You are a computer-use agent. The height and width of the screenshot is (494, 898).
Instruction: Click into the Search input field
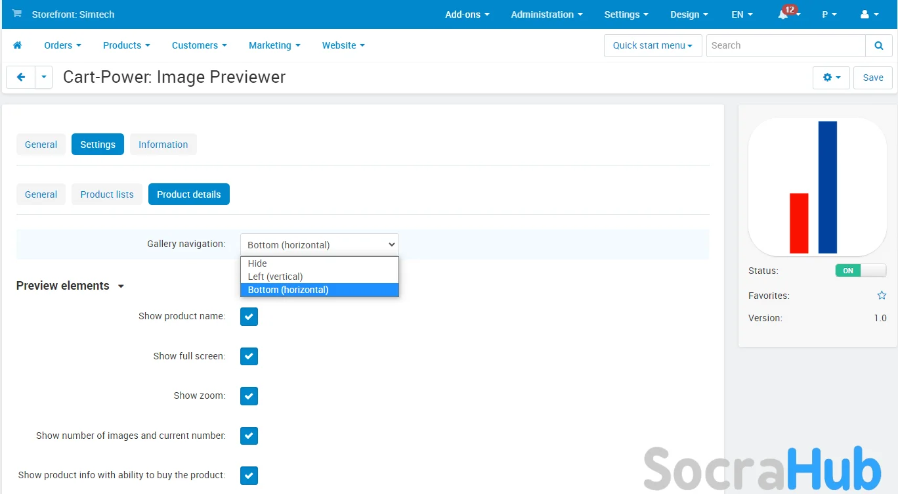click(785, 45)
